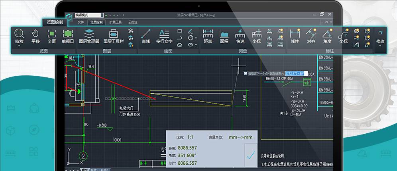Choose the 多行文字 multiline text tool
The image size is (397, 171).
164,36
